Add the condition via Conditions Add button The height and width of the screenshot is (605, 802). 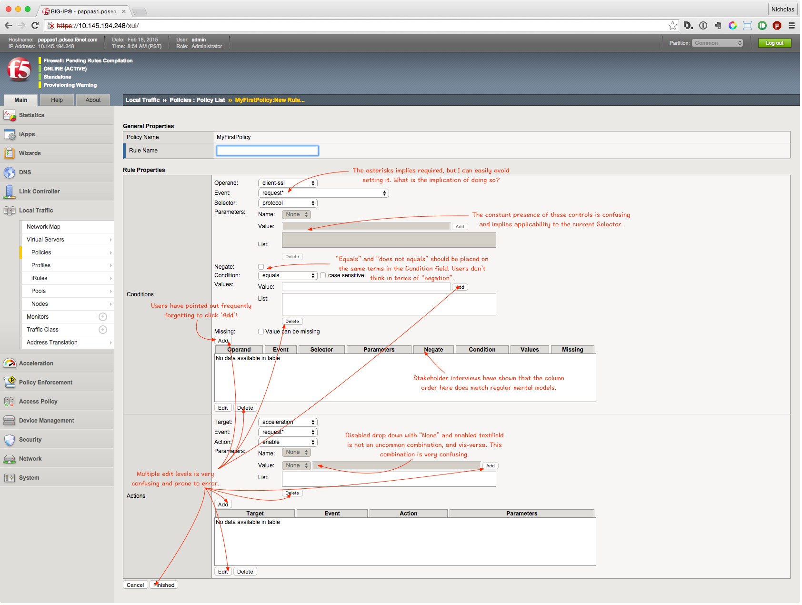(223, 341)
